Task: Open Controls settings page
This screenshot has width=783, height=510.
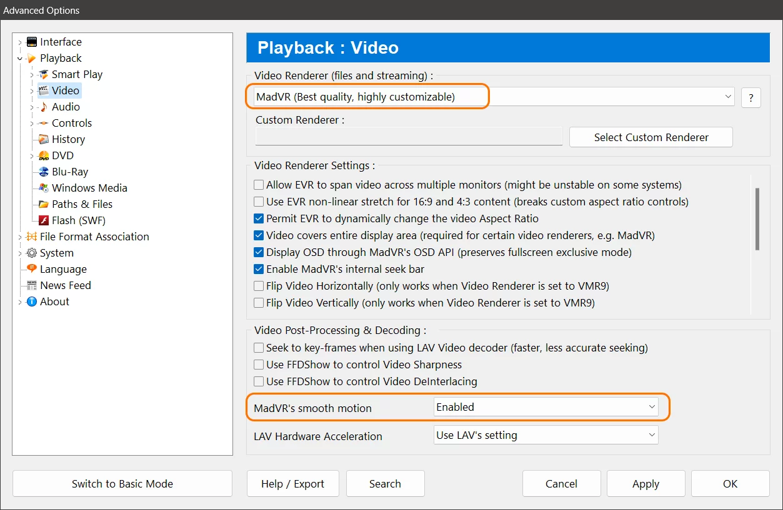Action: coord(72,123)
